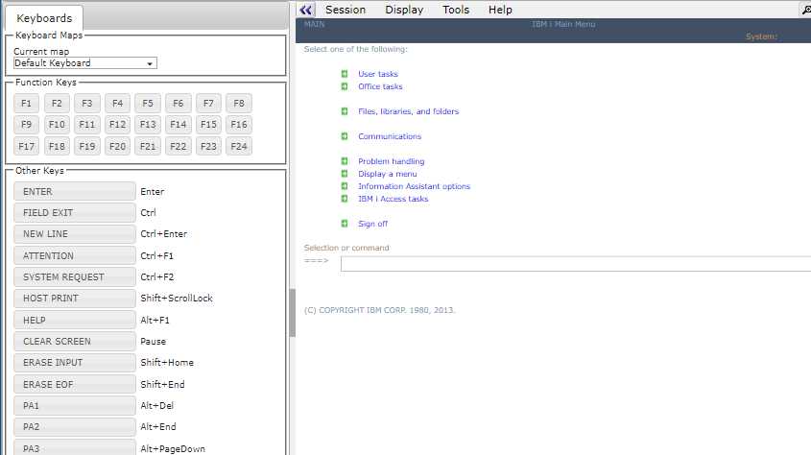Screen dimensions: 811x455
Task: Open the User tasks link
Action: (x=378, y=74)
